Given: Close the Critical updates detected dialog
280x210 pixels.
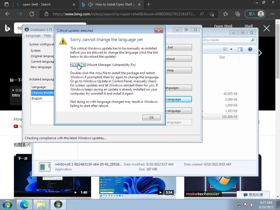Looking at the screenshot, I should click(x=159, y=30).
